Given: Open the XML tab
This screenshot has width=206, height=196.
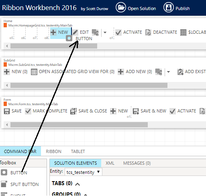Looking at the screenshot, I should click(x=110, y=163).
